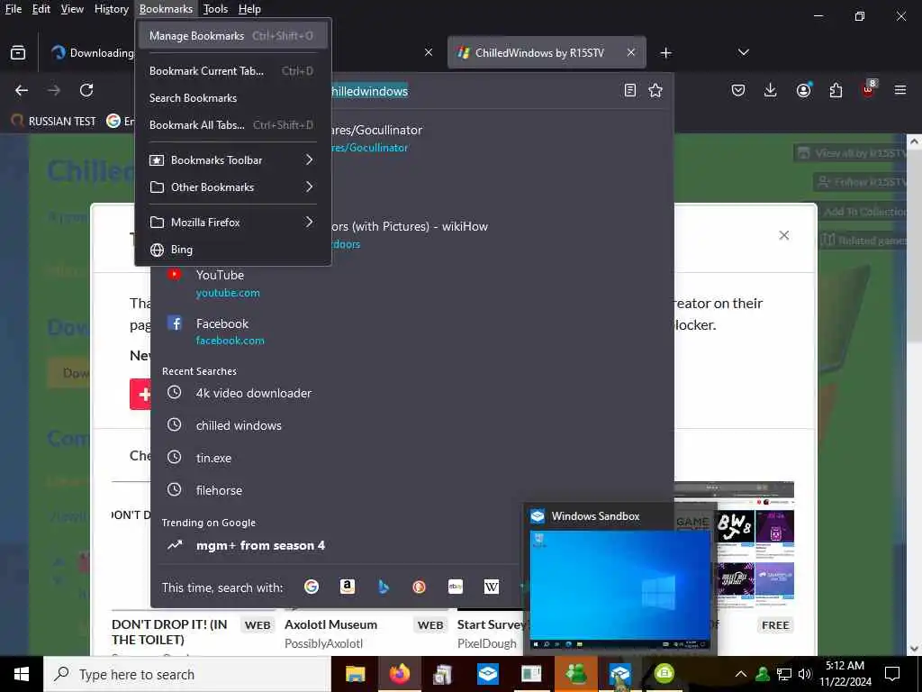Bookmark this page with the star icon
Viewport: 922px width, 692px height.
(655, 90)
